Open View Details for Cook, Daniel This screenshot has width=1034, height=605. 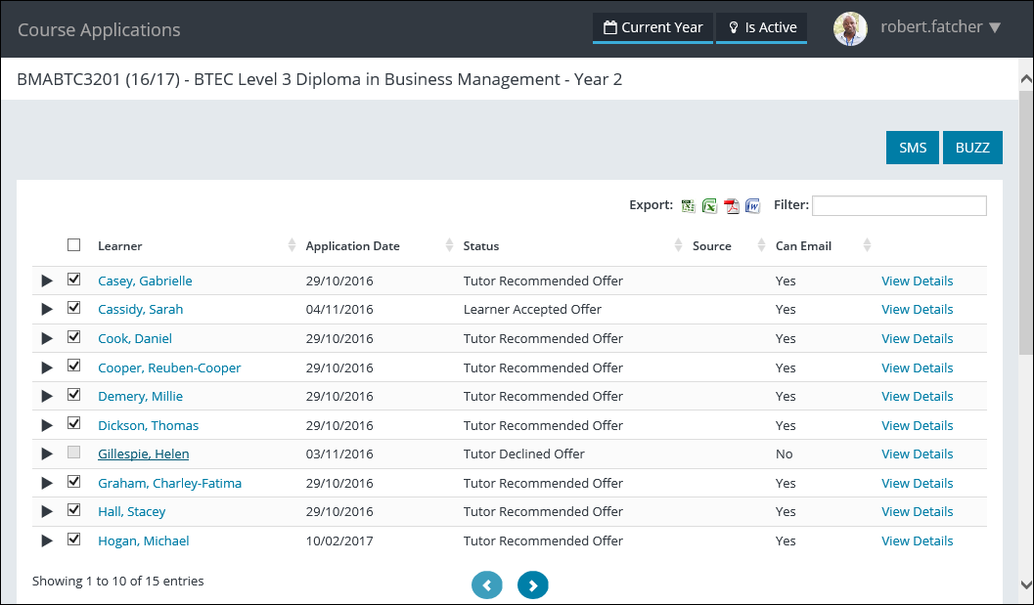(x=917, y=338)
